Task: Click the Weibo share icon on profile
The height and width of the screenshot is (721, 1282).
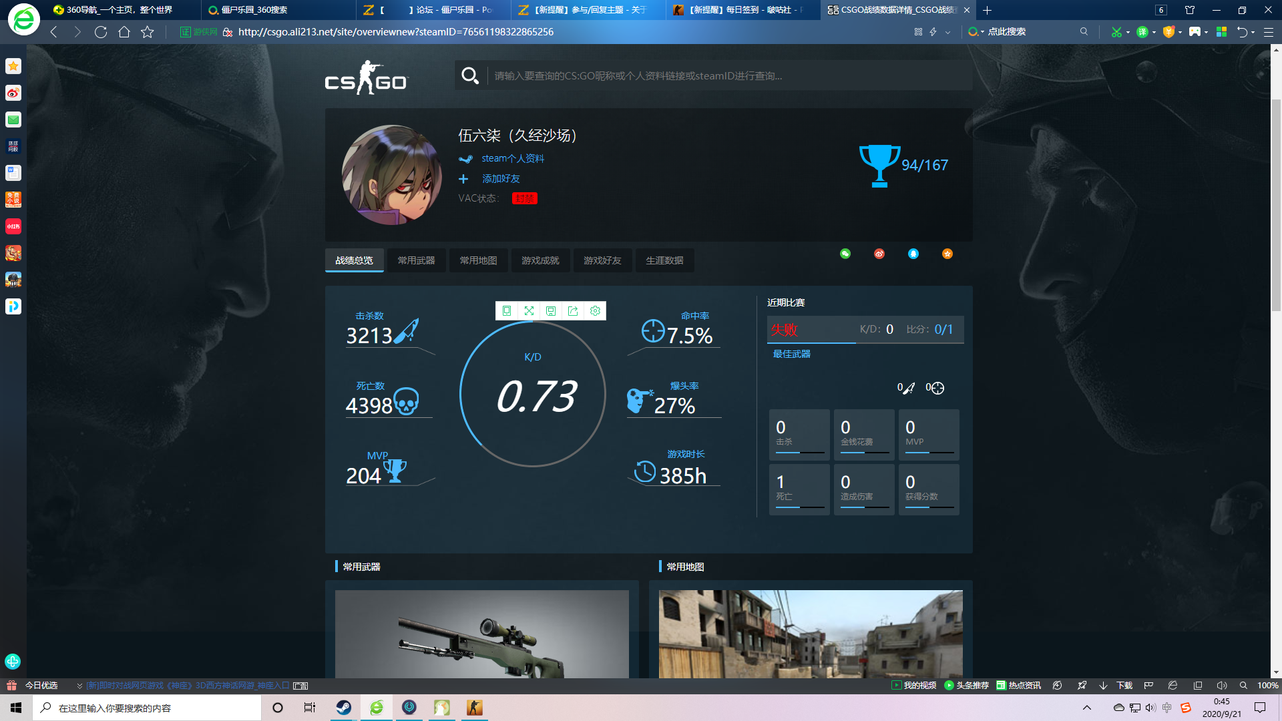Action: [x=879, y=254]
